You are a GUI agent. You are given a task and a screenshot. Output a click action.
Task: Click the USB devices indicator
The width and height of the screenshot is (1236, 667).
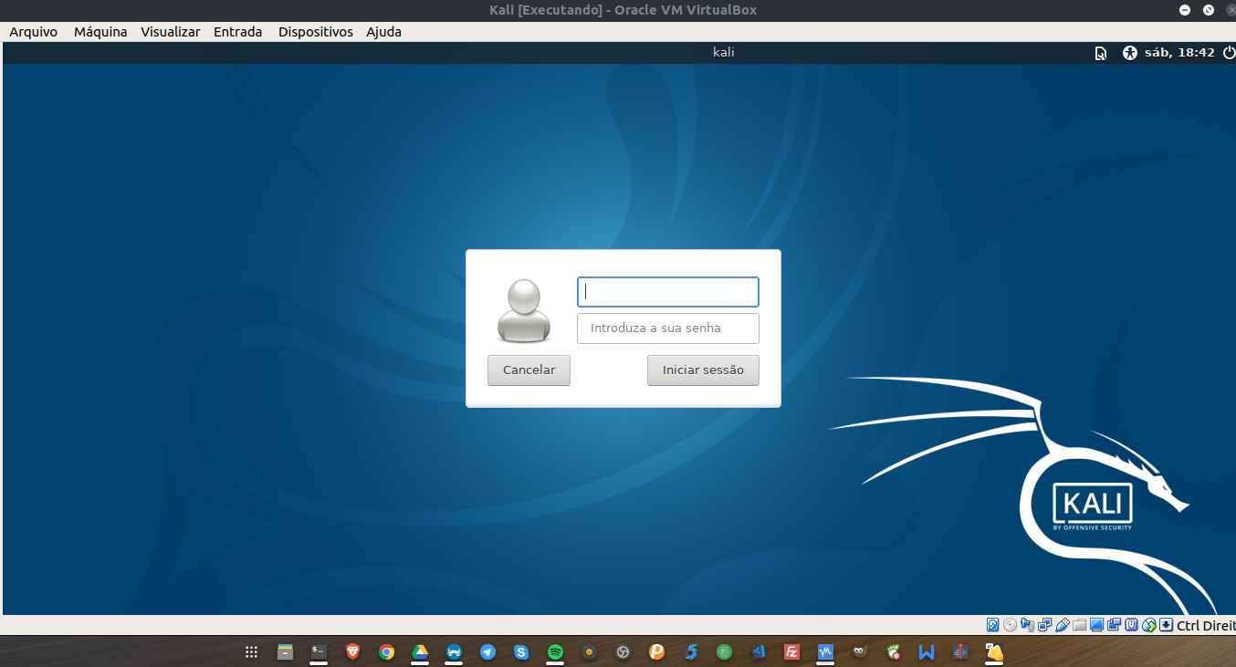(x=1063, y=625)
